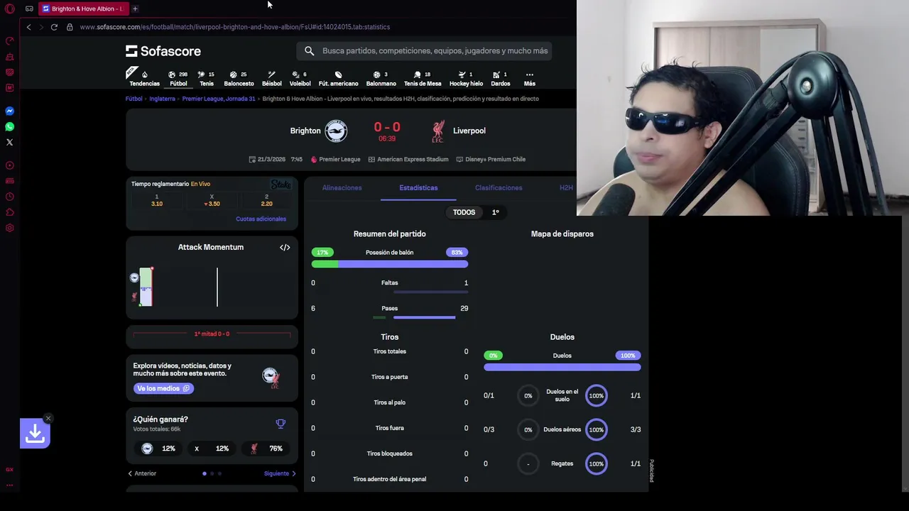Image resolution: width=909 pixels, height=511 pixels.
Task: Open the Tenis de Mesa category
Action: click(423, 78)
